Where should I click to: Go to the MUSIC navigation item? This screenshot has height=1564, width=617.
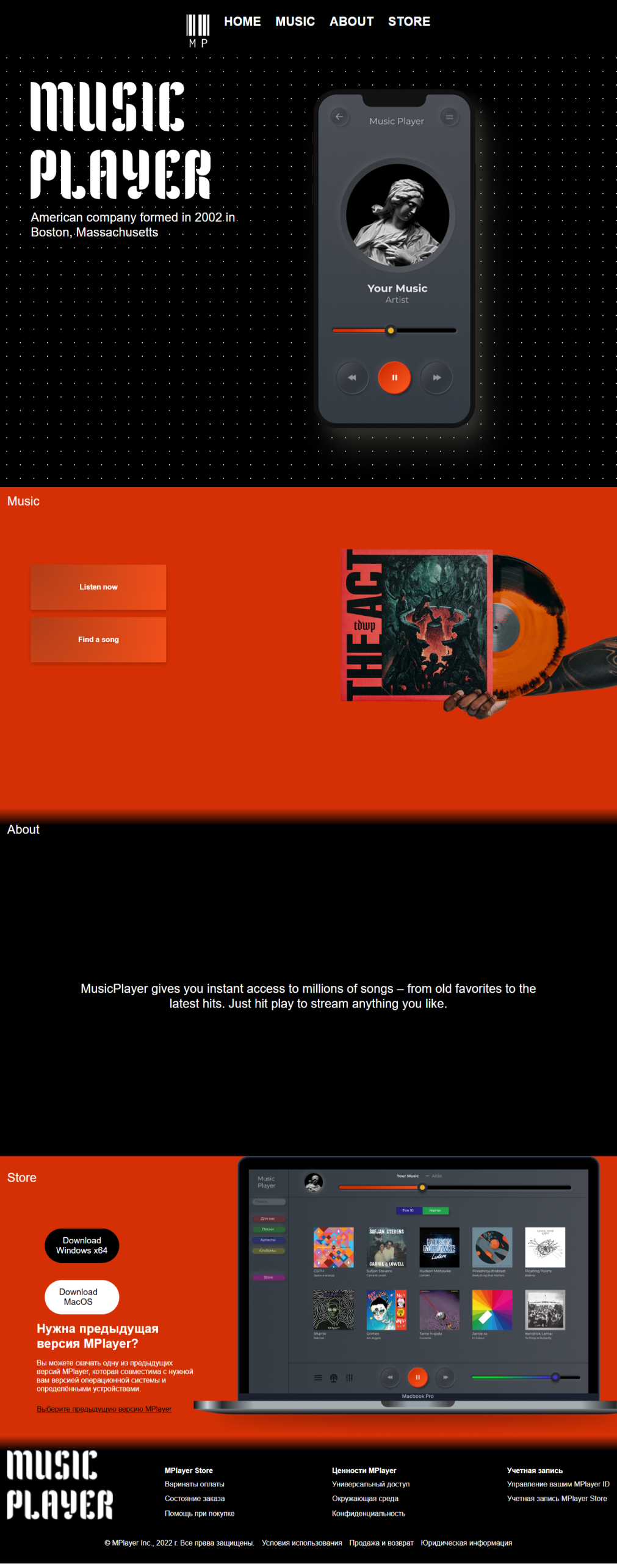click(295, 21)
